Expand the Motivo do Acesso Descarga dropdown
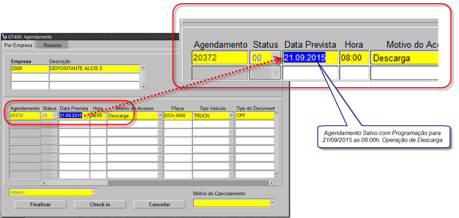Viewport: 459px width, 218px height. coord(160,116)
